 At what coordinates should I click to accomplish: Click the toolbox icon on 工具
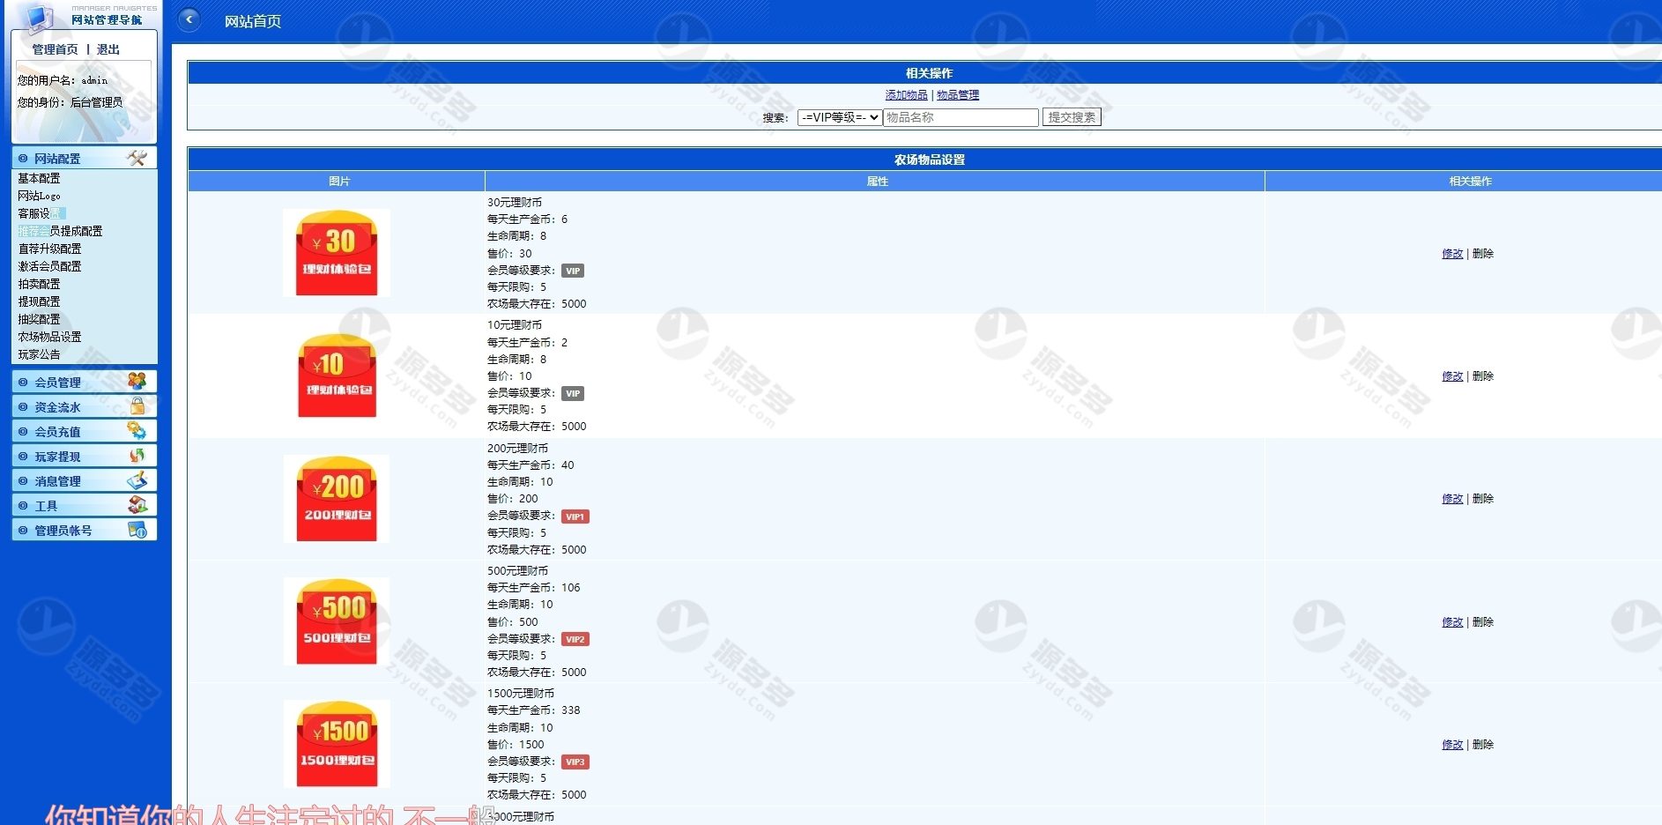137,504
